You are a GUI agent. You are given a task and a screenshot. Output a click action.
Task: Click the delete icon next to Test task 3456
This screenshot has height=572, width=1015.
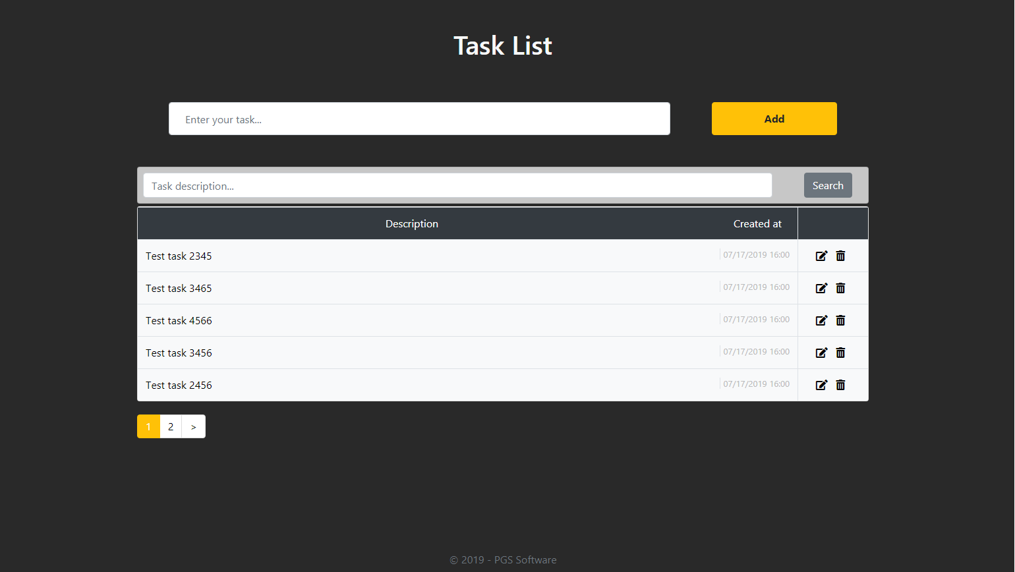841,353
